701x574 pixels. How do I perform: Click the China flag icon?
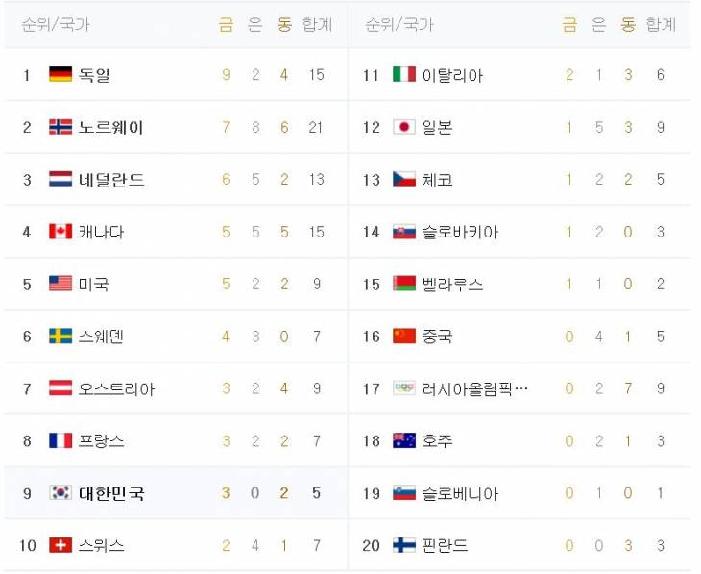[x=404, y=337]
